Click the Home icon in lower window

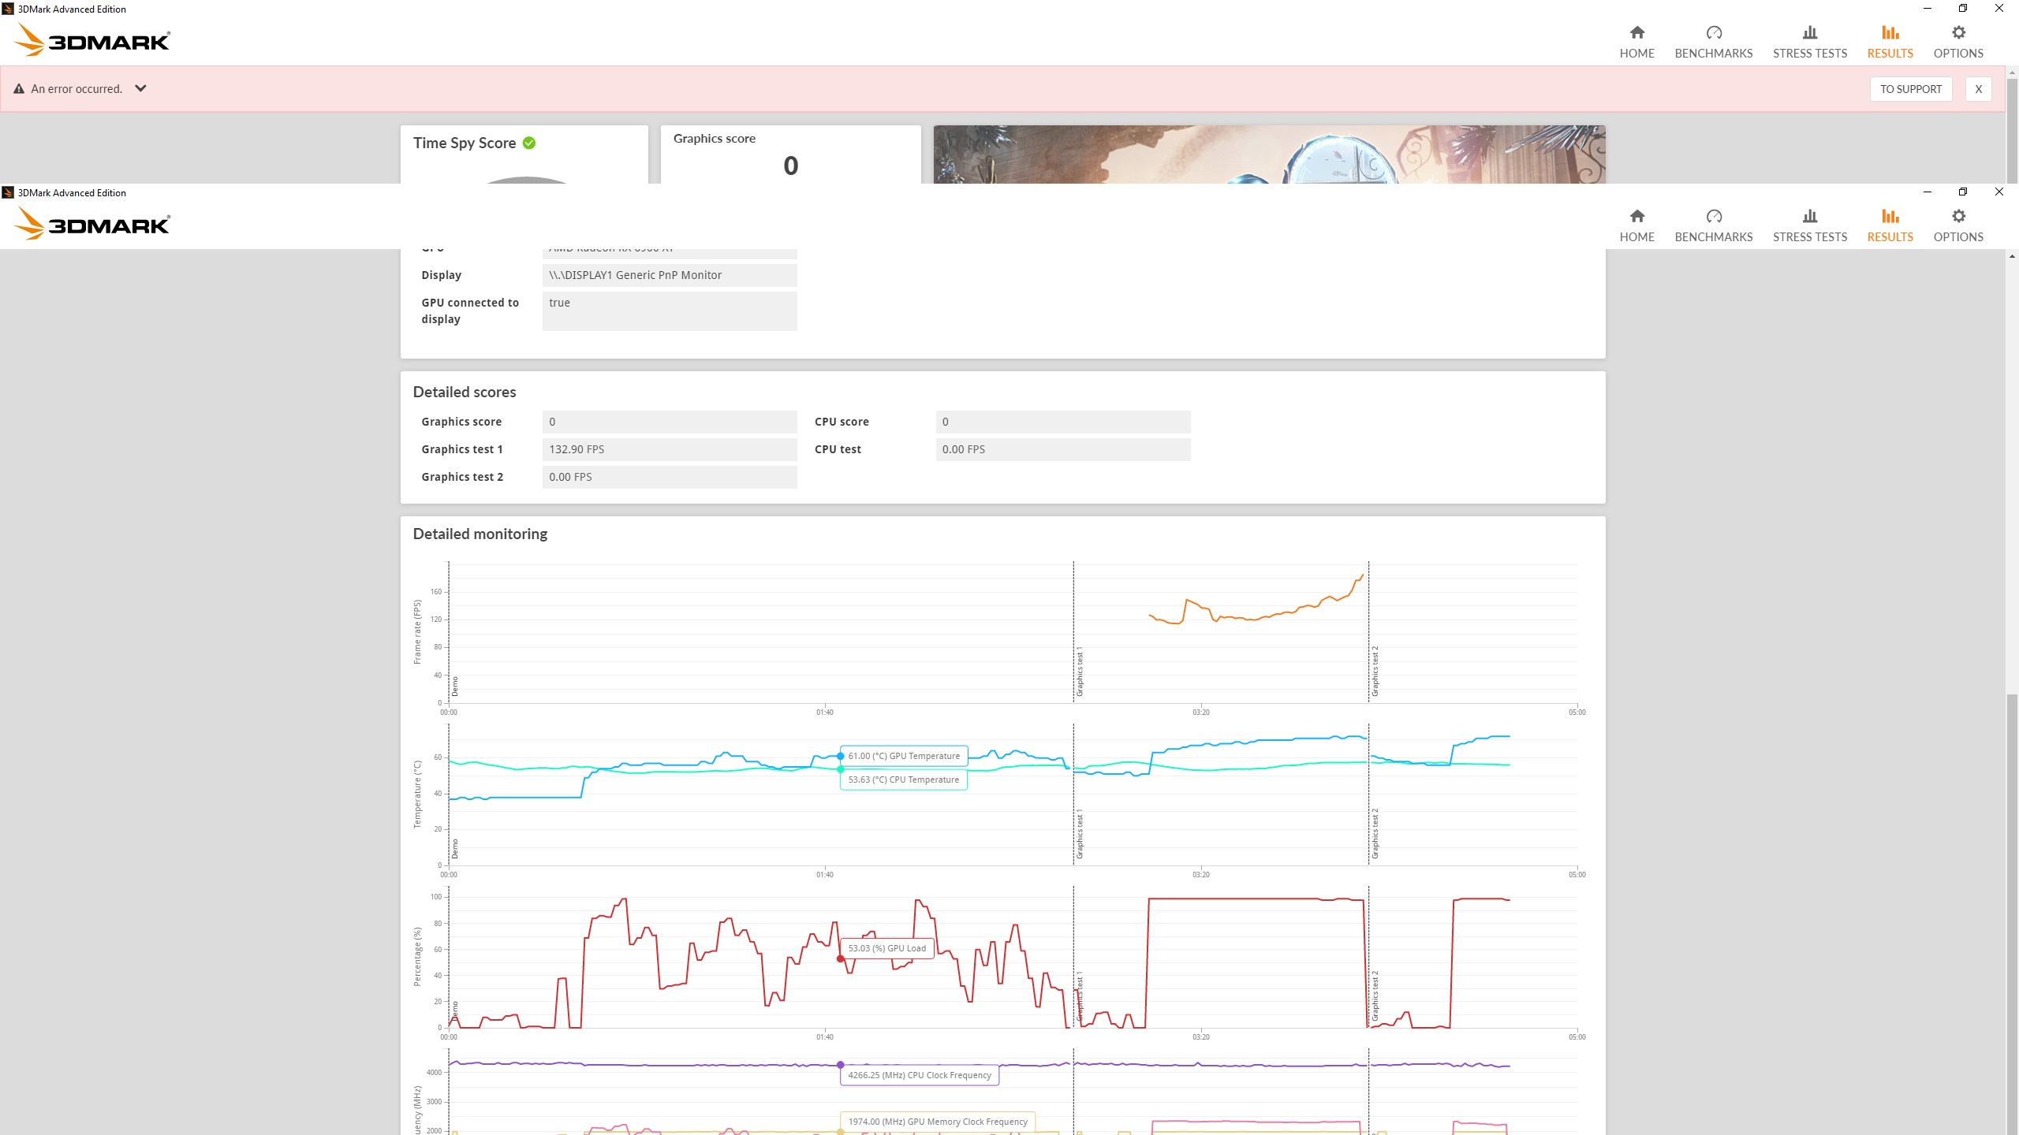click(x=1636, y=217)
